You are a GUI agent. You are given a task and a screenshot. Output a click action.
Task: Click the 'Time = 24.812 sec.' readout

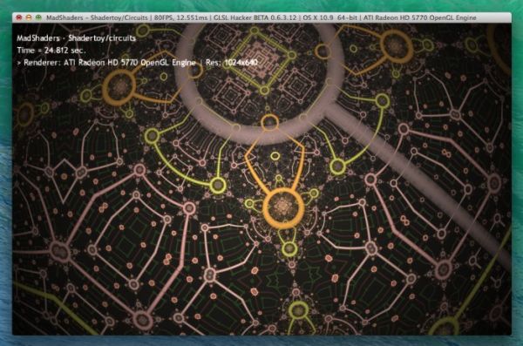(x=51, y=51)
